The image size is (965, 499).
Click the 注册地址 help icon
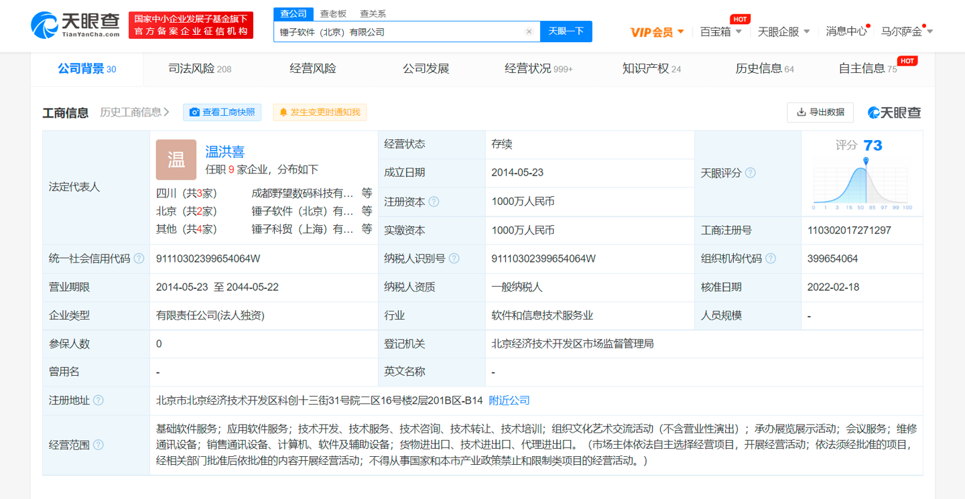point(98,401)
